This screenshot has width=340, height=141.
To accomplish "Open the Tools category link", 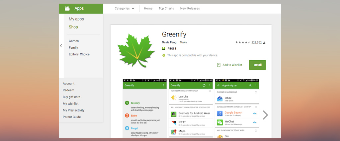I will click(183, 42).
